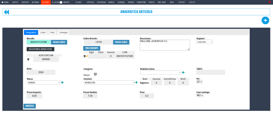Click the Prezzo Vendita field 7,50
273x134 pixels.
[90, 96]
